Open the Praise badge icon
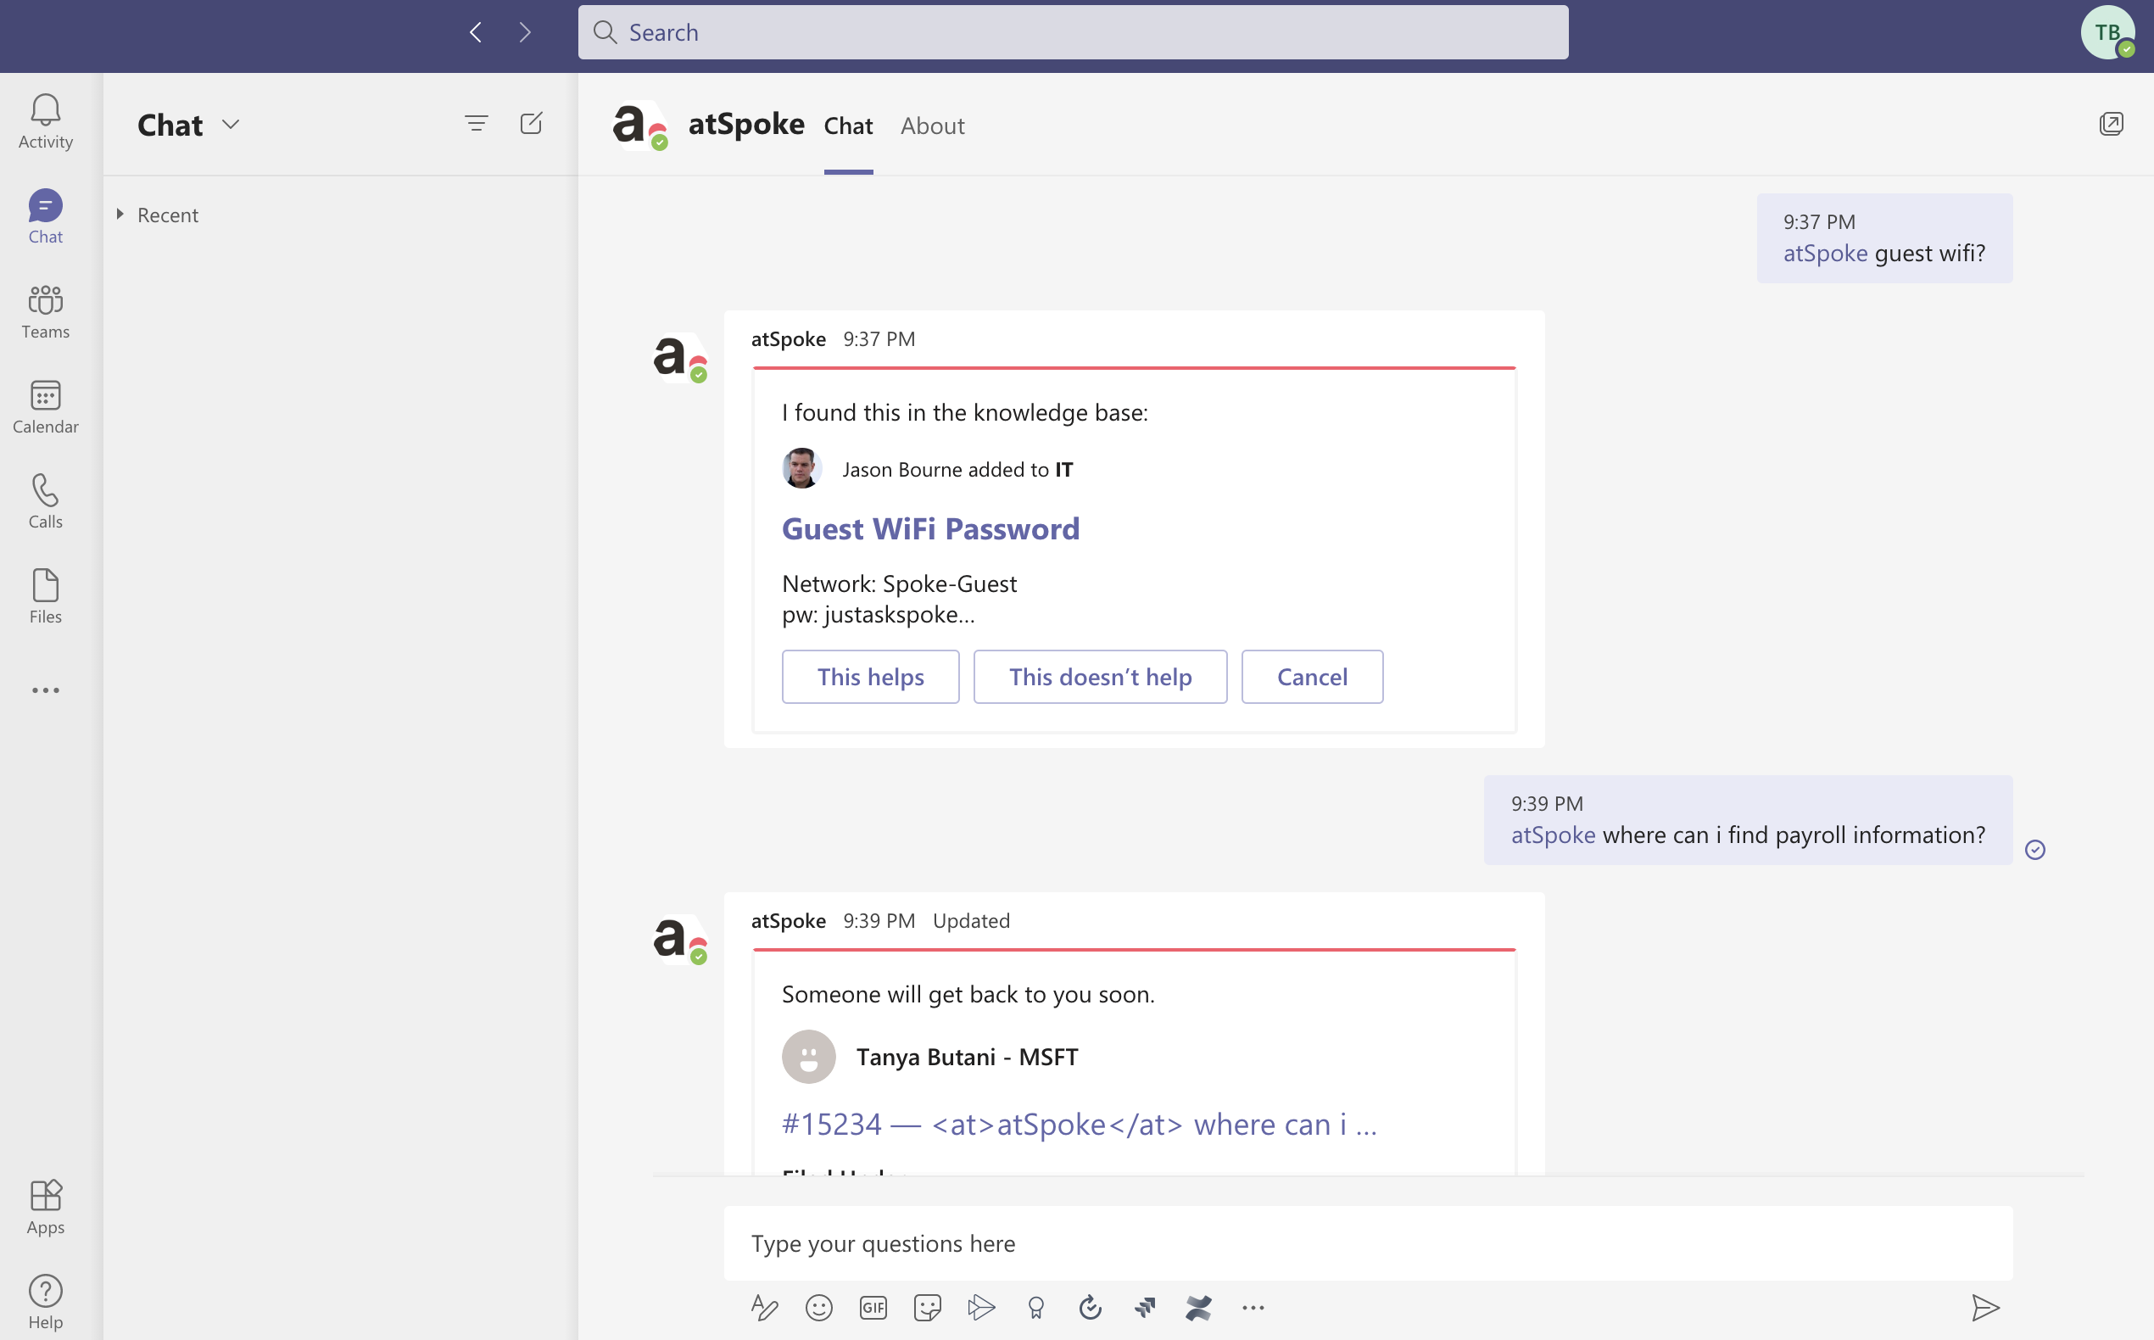This screenshot has height=1340, width=2154. pos(1035,1307)
